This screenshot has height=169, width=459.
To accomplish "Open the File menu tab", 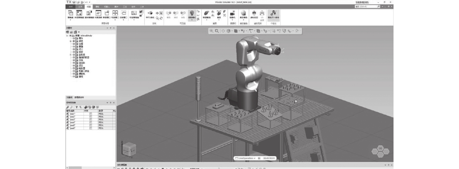I will tap(70, 7).
